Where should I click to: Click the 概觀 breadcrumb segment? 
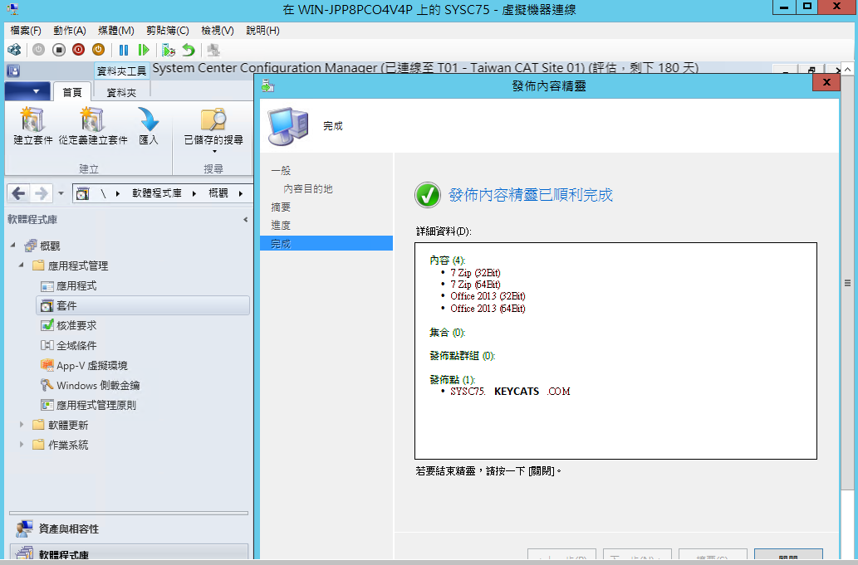(218, 192)
